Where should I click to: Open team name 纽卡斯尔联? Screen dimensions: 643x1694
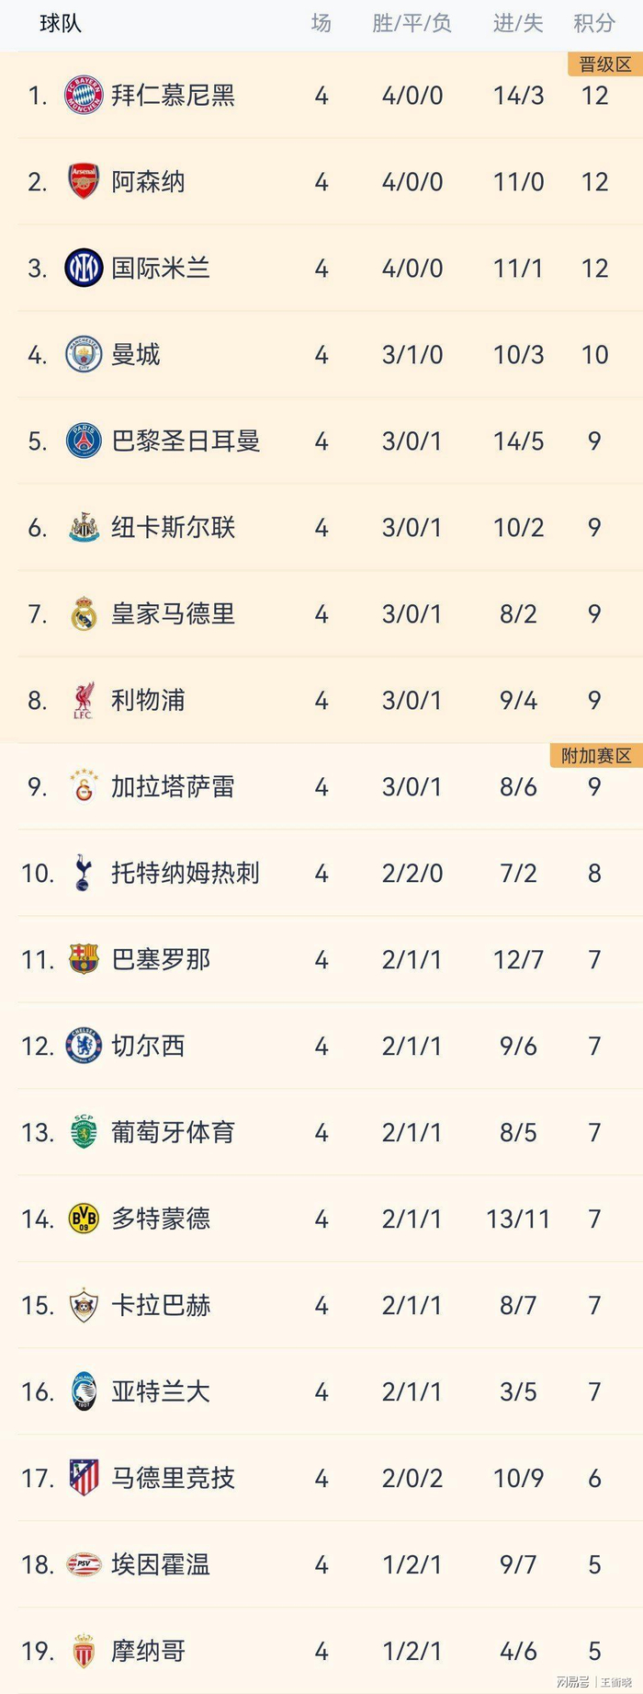click(x=173, y=528)
